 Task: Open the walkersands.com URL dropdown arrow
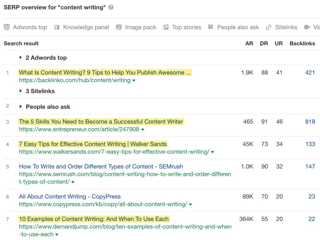(212, 152)
